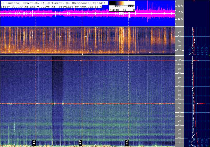This screenshot has width=210, height=147.
Task: Click the '55' frequency axis label
Action: pyautogui.click(x=179, y=99)
